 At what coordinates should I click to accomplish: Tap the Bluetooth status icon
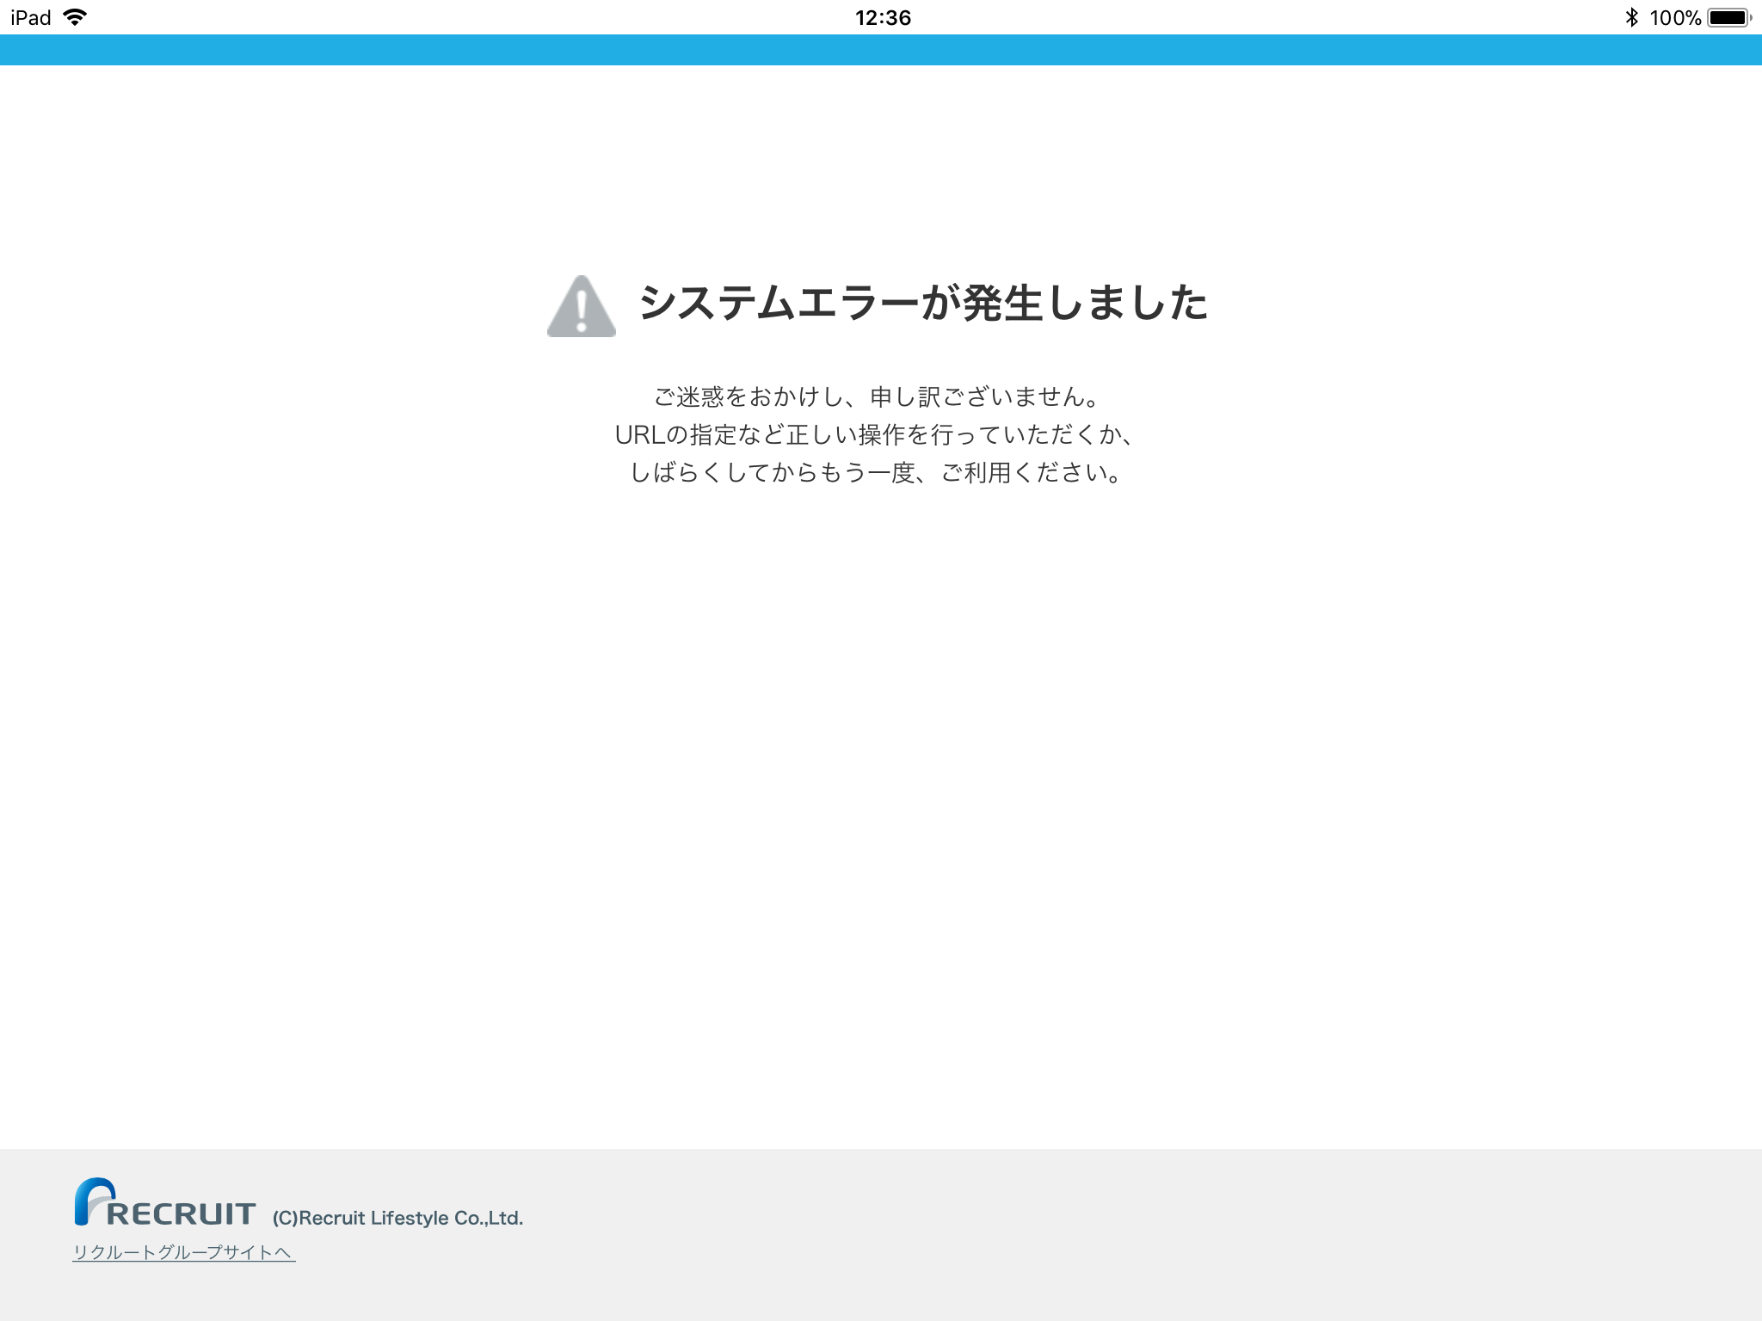[x=1631, y=17]
